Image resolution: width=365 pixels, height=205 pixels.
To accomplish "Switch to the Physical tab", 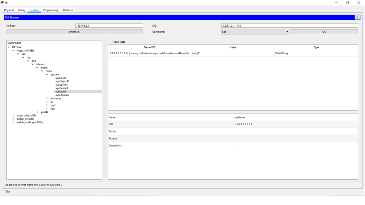I will 9,10.
